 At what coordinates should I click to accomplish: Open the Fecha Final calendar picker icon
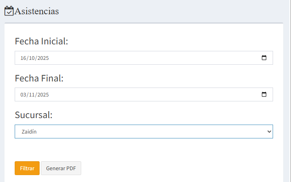[x=264, y=94]
